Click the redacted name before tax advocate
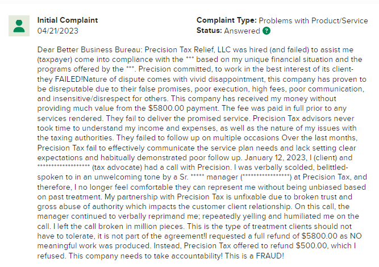The height and width of the screenshot is (267, 379). (64, 166)
